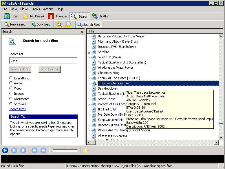Play the selected media file

(x=5, y=150)
